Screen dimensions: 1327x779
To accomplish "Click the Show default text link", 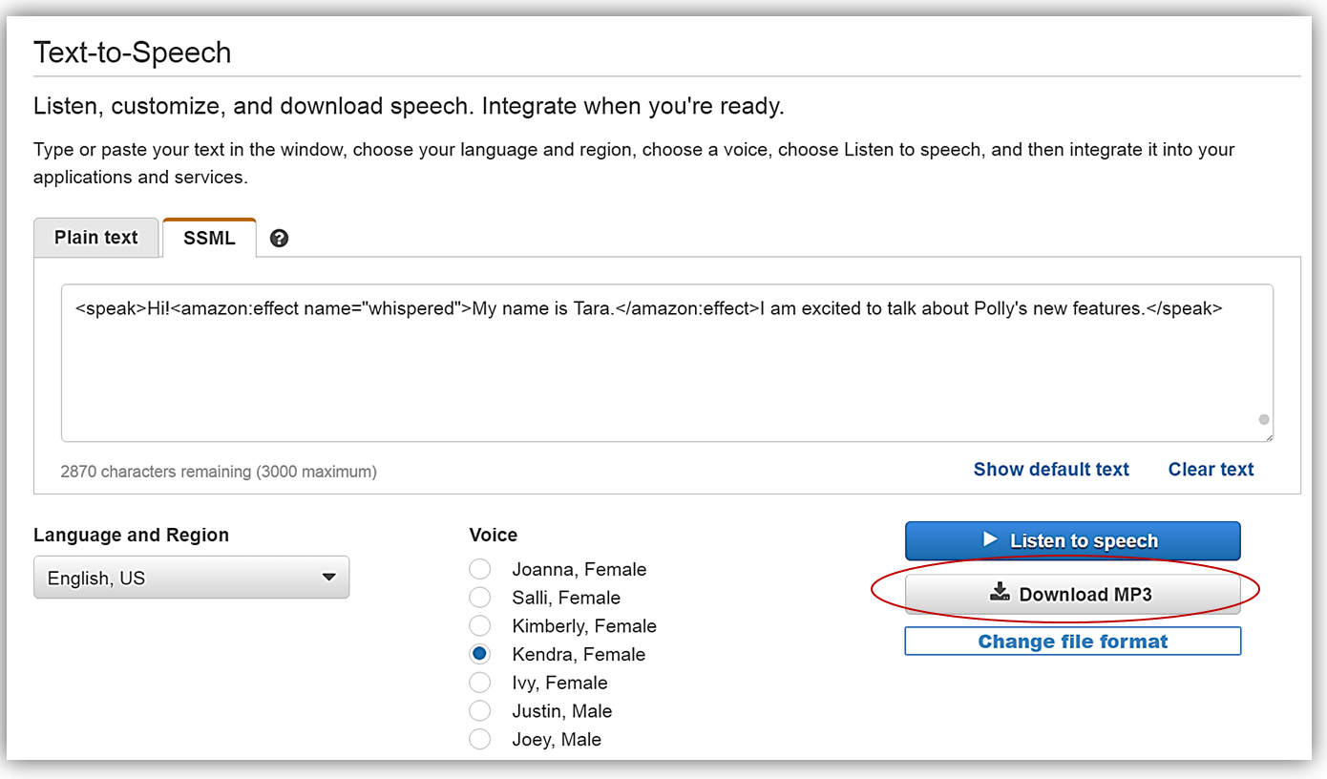I will 1050,470.
